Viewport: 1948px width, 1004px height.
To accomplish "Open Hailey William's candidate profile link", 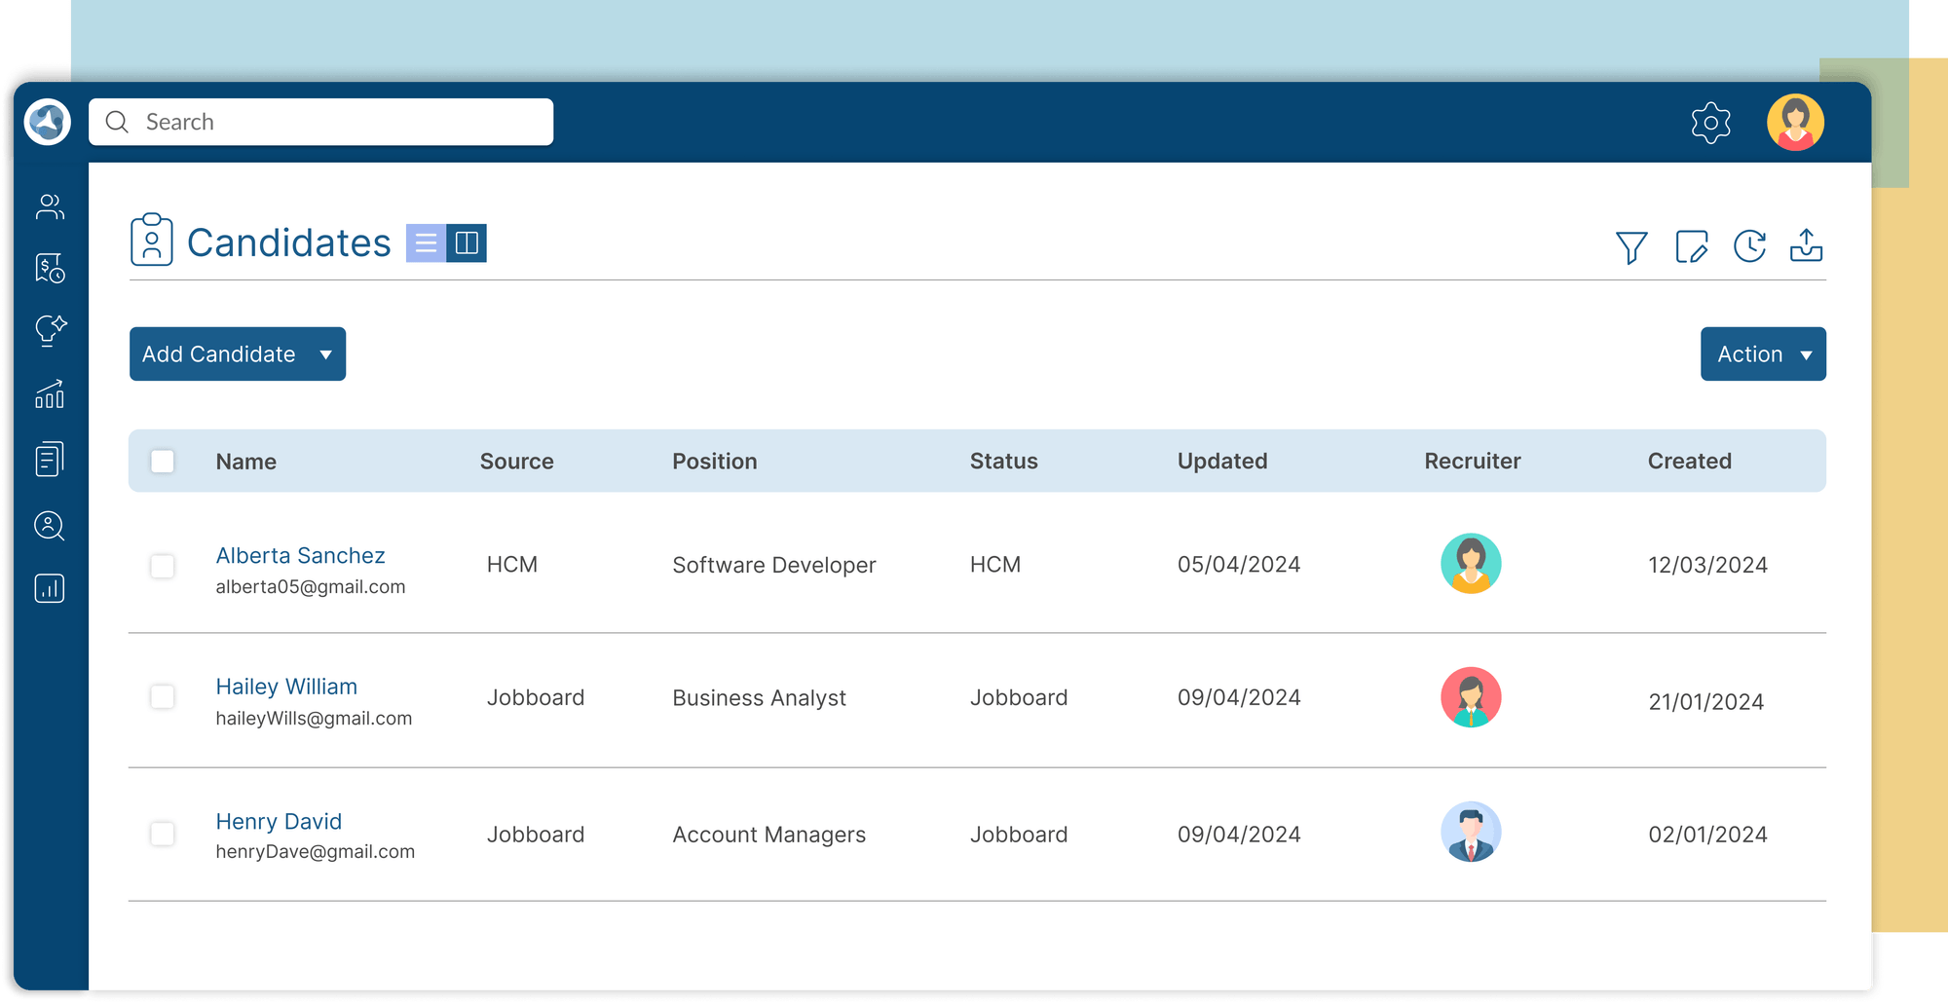I will (x=285, y=687).
